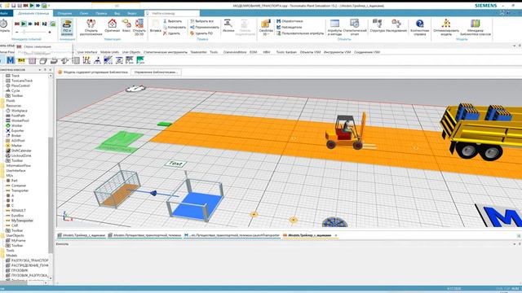Open the Свойства 3D dropdown
Viewport: 522px width, 293px height.
[x=266, y=28]
